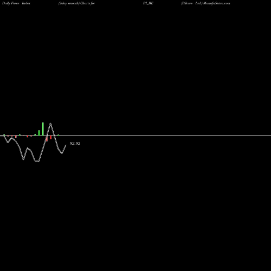The height and width of the screenshot is (271, 271).
Task: Click the 'Daily Force Index' title text
Action: point(16,3)
